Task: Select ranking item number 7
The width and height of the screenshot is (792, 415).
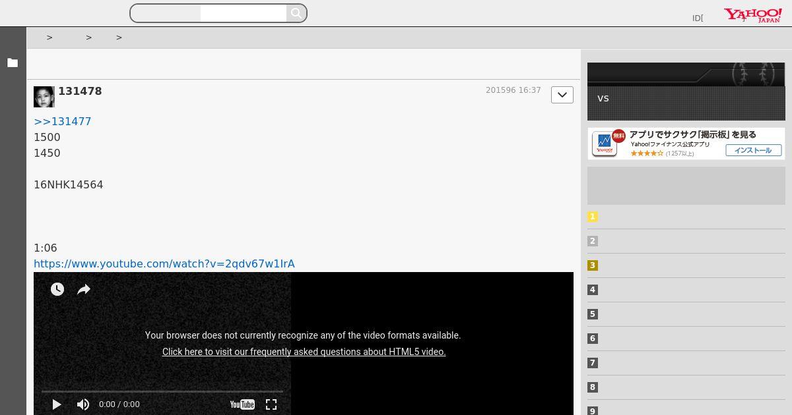Action: coord(593,363)
